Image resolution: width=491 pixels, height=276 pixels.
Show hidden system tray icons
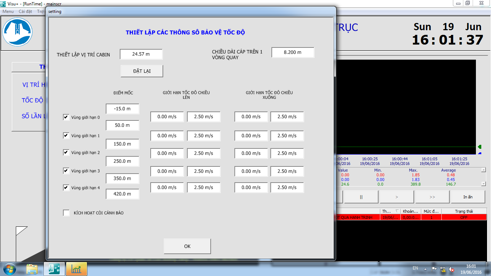pos(425,269)
